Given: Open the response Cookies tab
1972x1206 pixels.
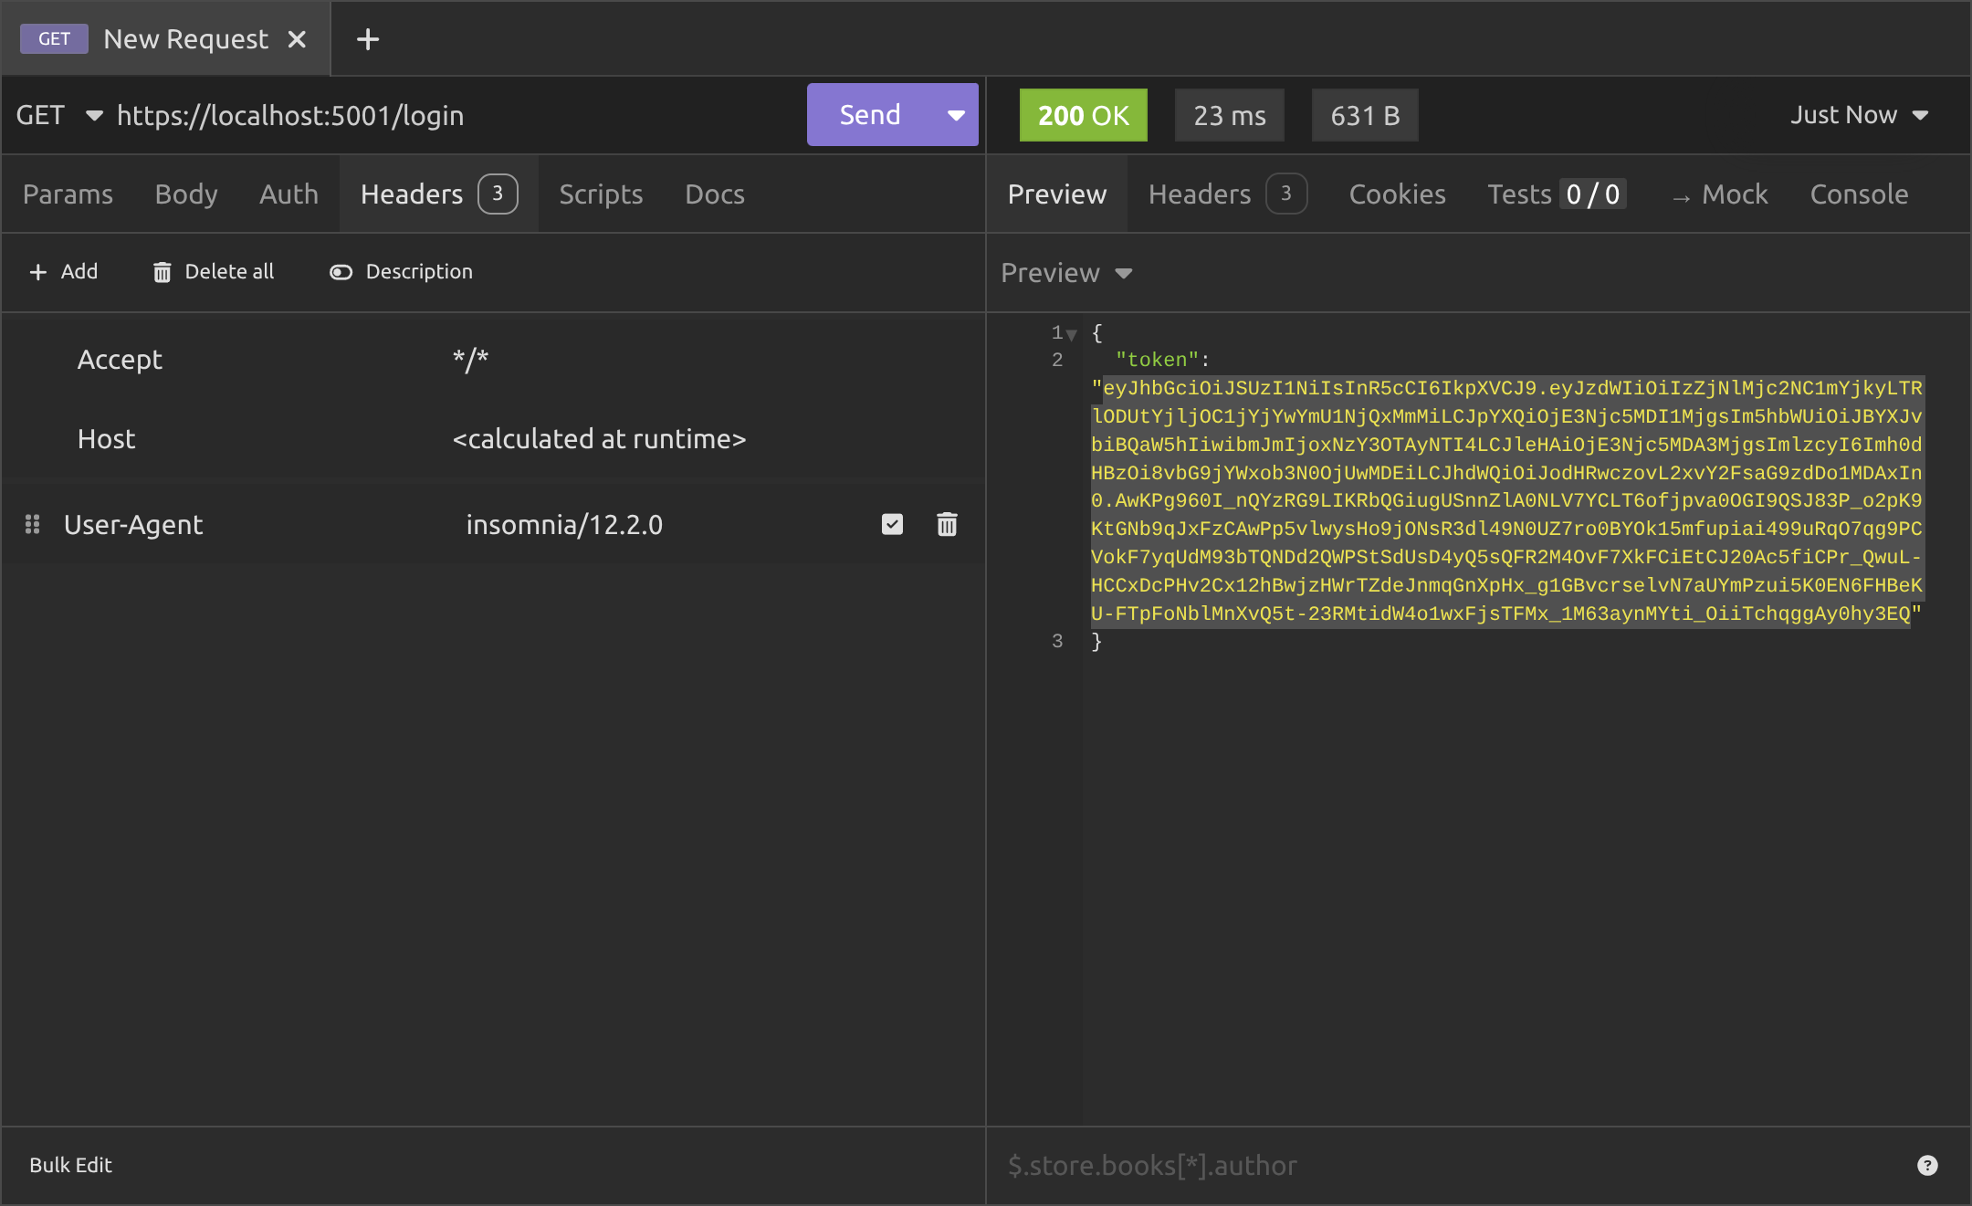Looking at the screenshot, I should [1397, 194].
